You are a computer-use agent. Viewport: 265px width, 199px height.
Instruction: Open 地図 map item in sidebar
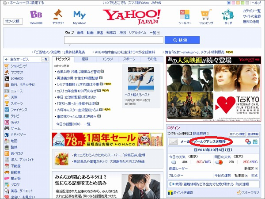[14, 141]
